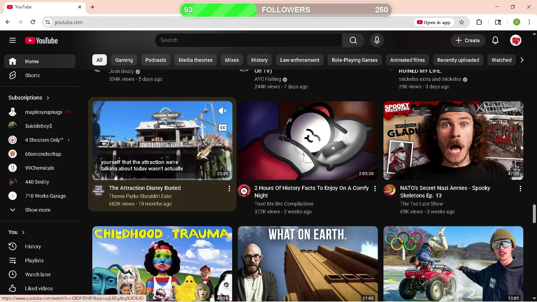Expand the You section

(17, 232)
